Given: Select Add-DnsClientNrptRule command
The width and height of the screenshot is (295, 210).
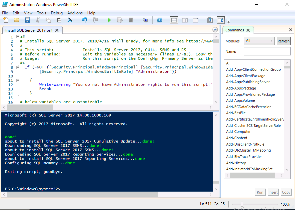Looking at the screenshot, I should click(245, 144).
